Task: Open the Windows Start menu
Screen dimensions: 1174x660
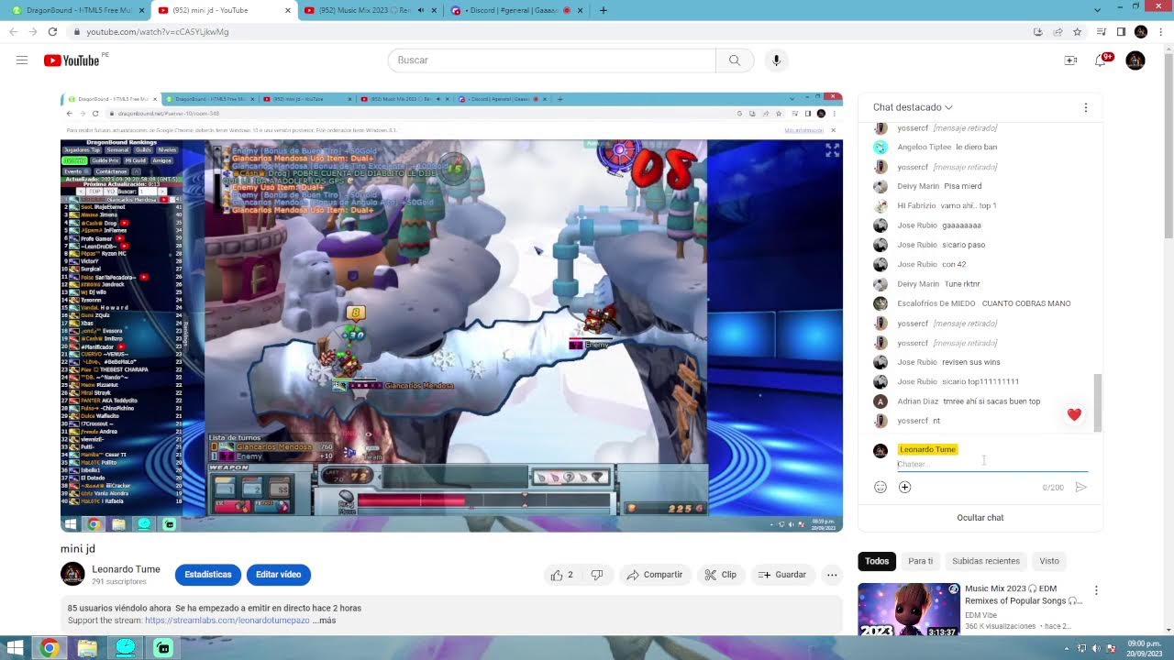Action: pyautogui.click(x=16, y=648)
